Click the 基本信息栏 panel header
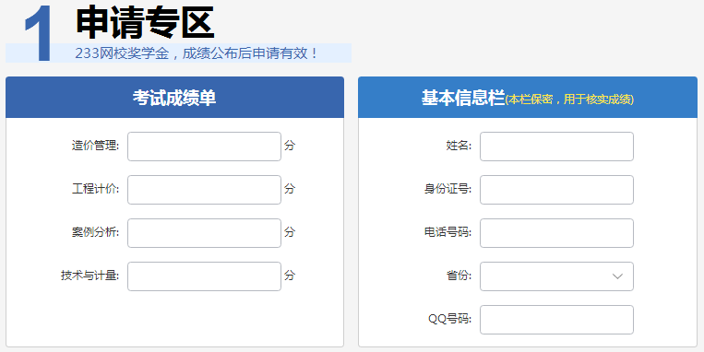This screenshot has width=704, height=352. [x=528, y=98]
